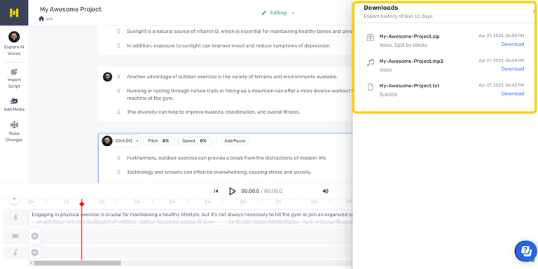Click drag handle beside 'This diversity can help' line
The width and height of the screenshot is (538, 269).
118,112
